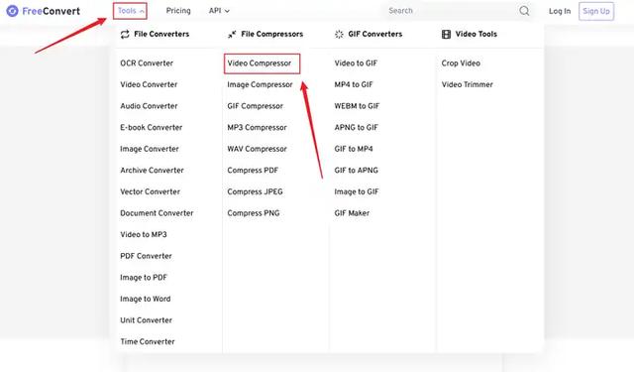Choose MP4 to GIF converter

tap(354, 84)
